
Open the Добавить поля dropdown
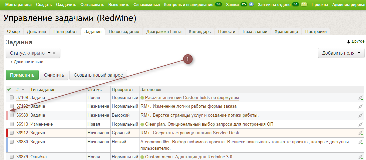pyautogui.click(x=341, y=53)
